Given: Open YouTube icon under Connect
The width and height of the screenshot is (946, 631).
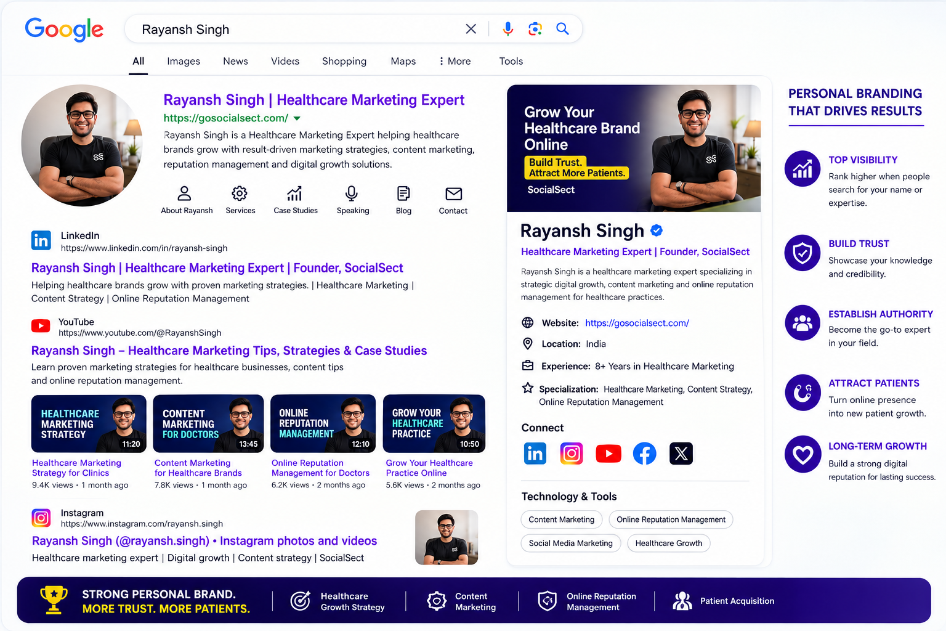Looking at the screenshot, I should point(608,454).
